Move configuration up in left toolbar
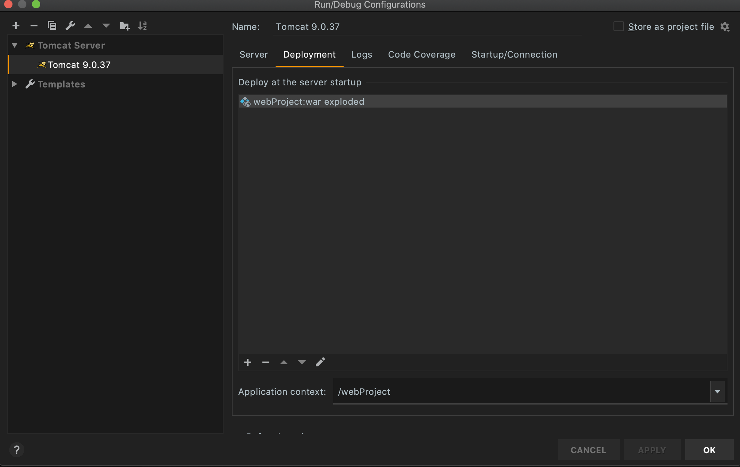The width and height of the screenshot is (740, 467). point(88,26)
